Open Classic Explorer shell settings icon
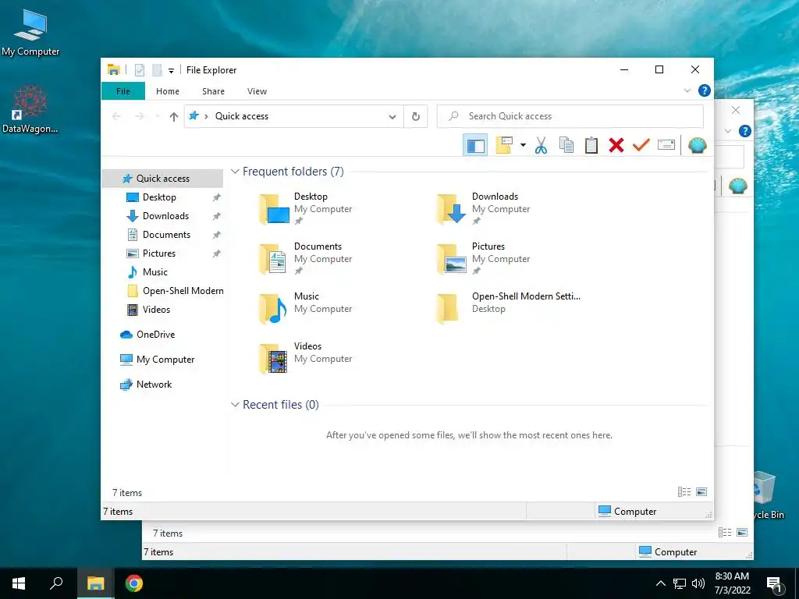This screenshot has width=799, height=599. (697, 145)
